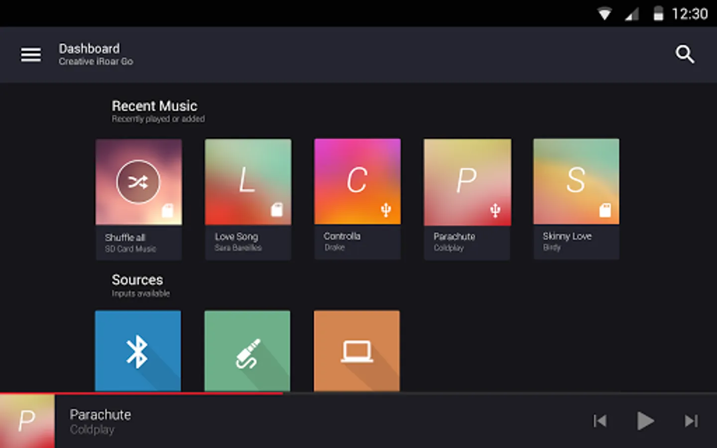Screen dimensions: 717x448
Task: Skip to the next track
Action: [691, 421]
